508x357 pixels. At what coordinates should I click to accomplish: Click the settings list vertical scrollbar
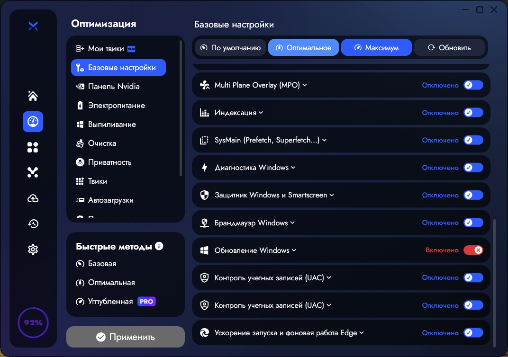494,283
